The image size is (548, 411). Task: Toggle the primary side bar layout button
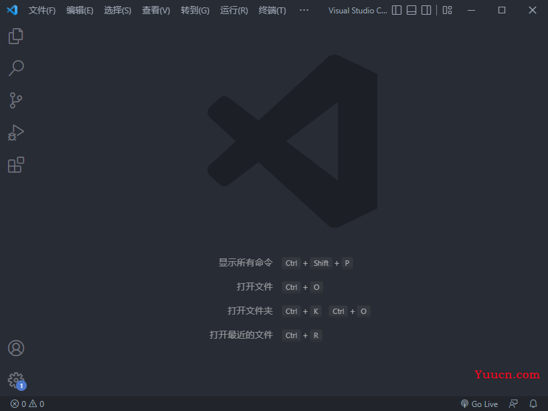click(397, 10)
